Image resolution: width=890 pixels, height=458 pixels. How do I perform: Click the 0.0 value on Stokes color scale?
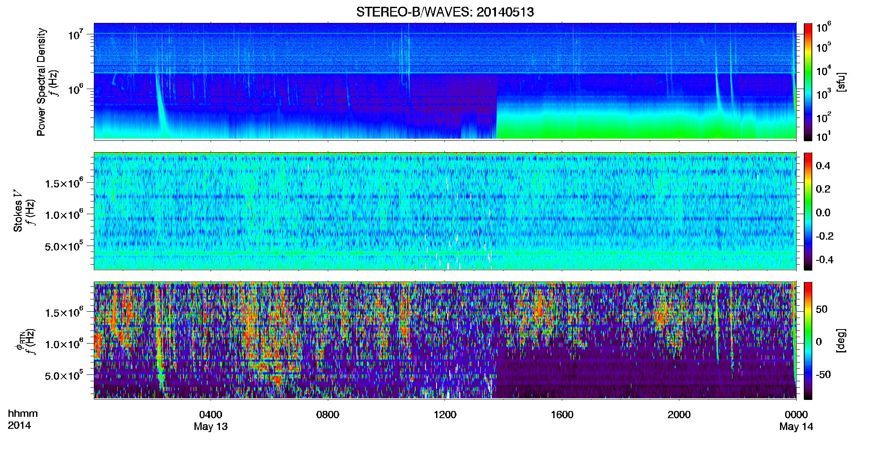823,212
